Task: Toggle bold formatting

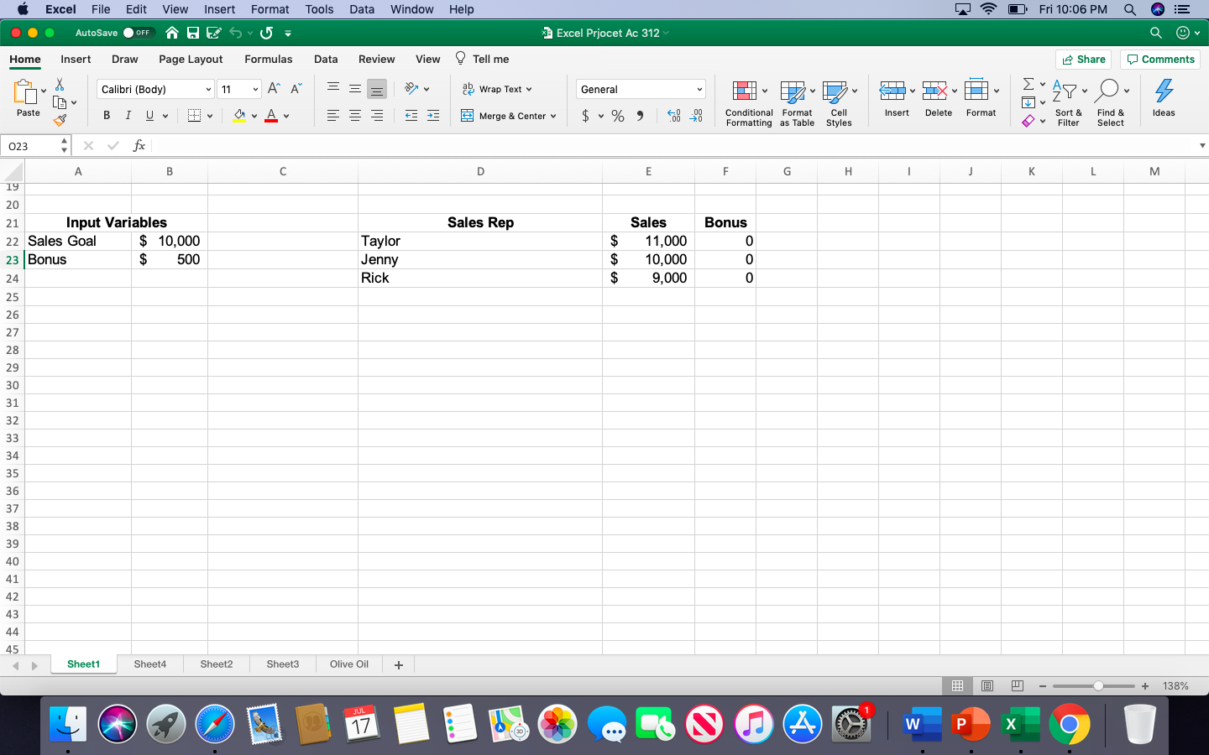Action: 107,115
